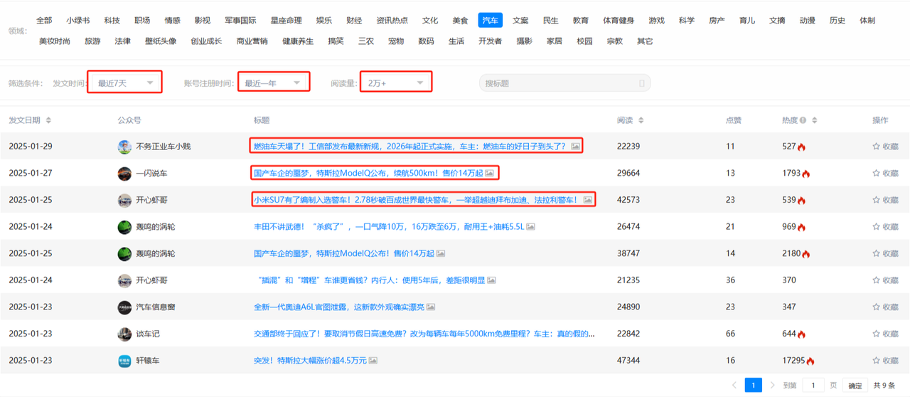Sort by 热度 column arrows

tap(815, 120)
